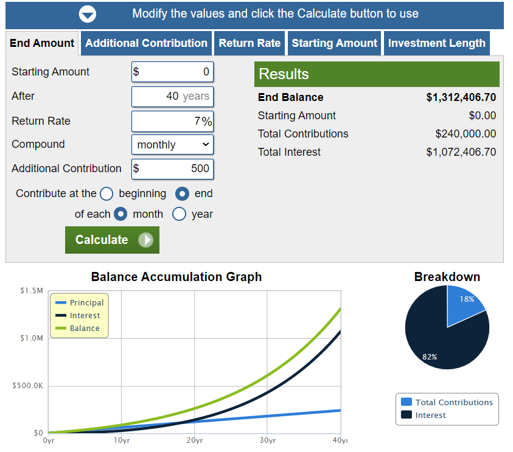Click the Interest dark legend line in graph

coord(61,316)
